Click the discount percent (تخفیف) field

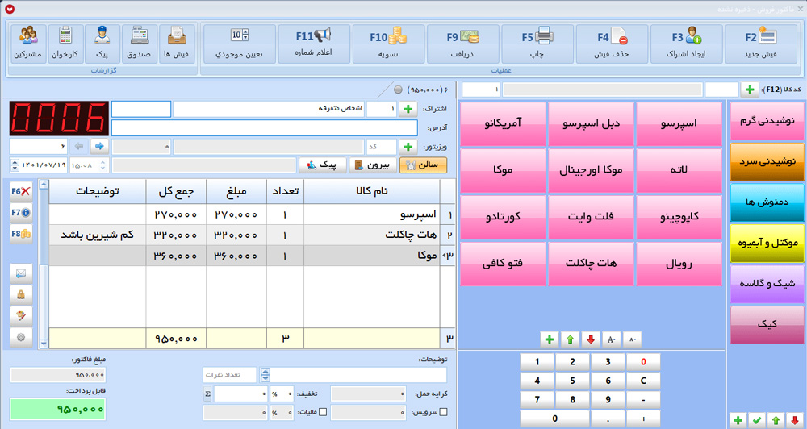tap(282, 394)
